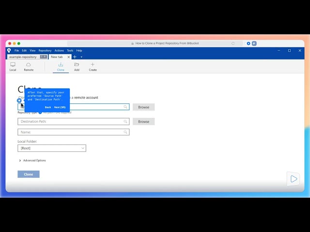Open the Actions menu
Image resolution: width=310 pixels, height=232 pixels.
point(59,50)
